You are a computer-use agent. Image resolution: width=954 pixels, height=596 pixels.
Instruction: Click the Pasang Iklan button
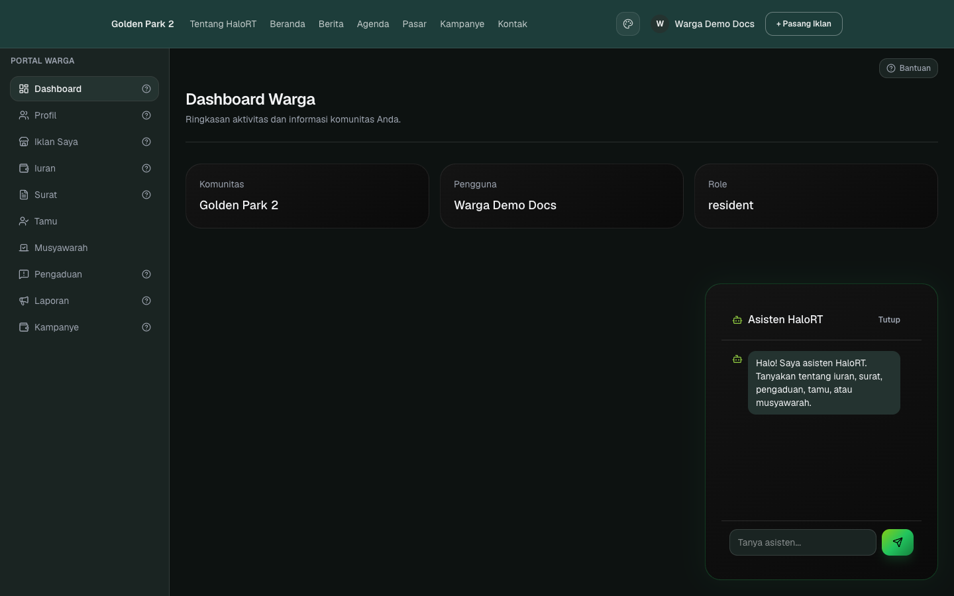(804, 24)
